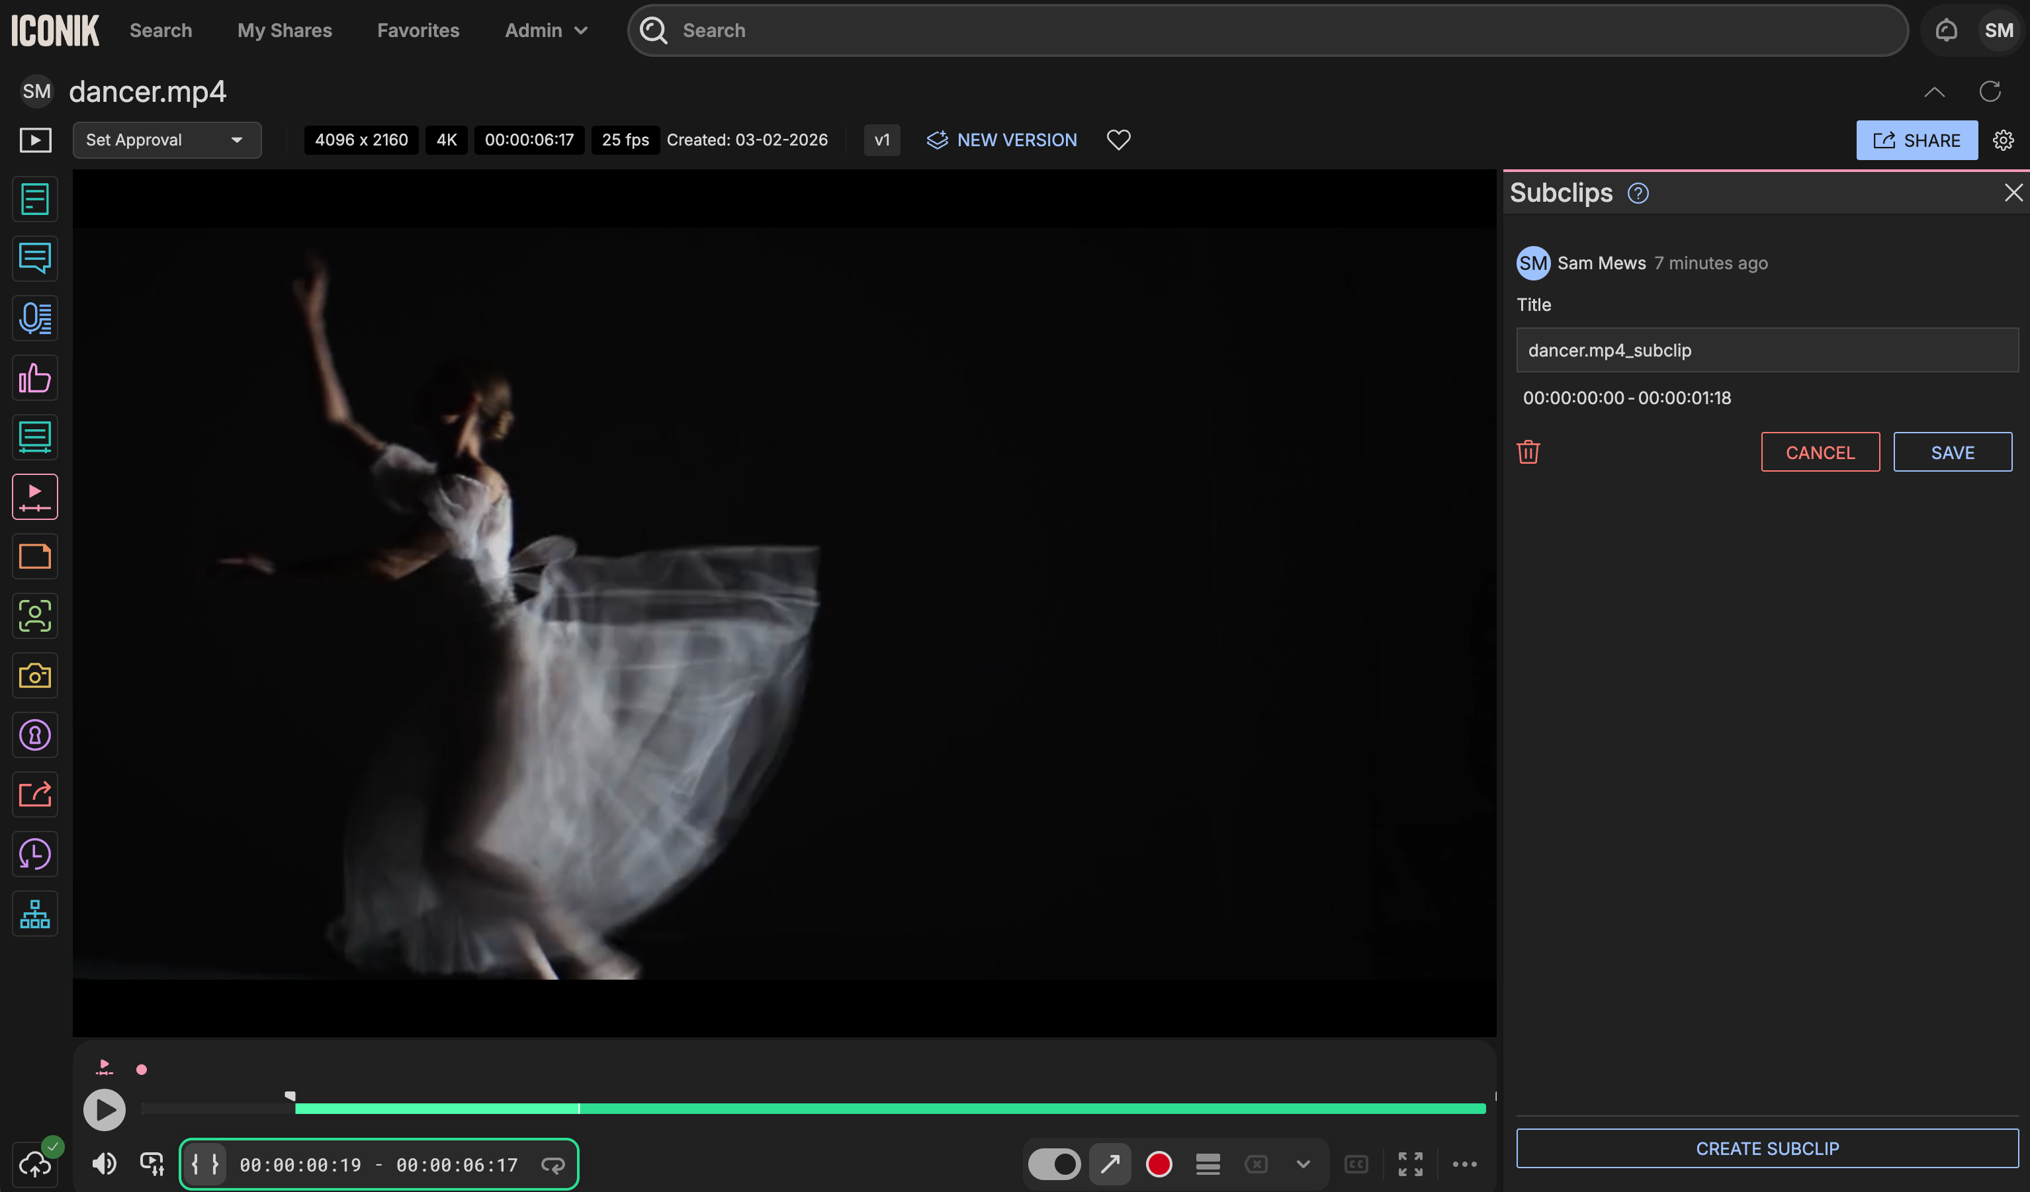2030x1192 pixels.
Task: Open the Comments panel icon
Action: click(34, 258)
